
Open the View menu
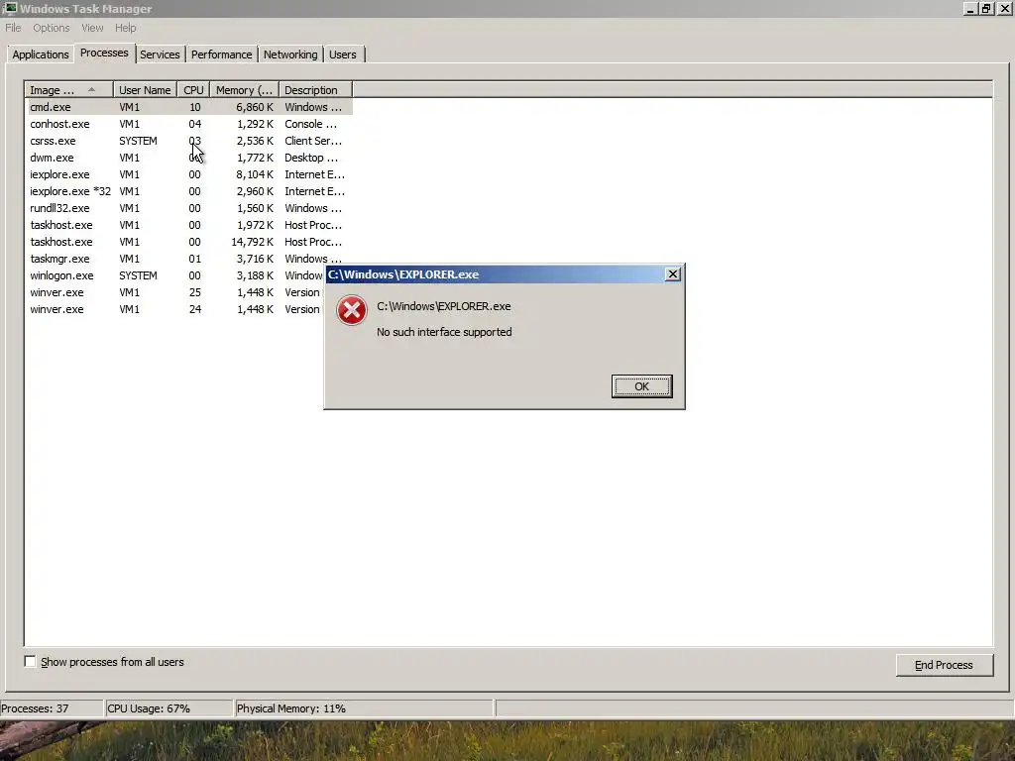click(x=92, y=28)
